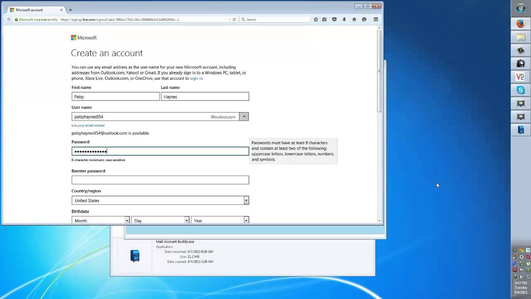Viewport: 531px width, 299px height.
Task: Go to home page via house icon
Action: pyautogui.click(x=354, y=20)
